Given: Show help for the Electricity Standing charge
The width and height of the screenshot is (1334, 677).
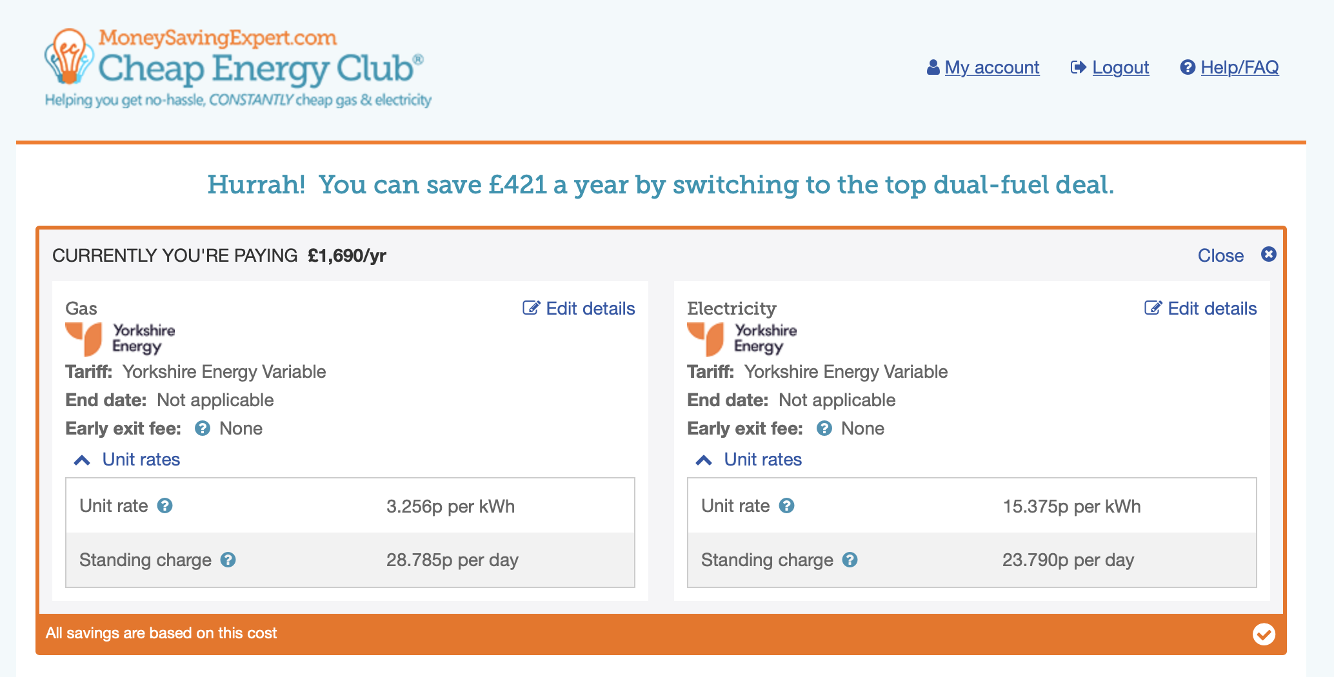Looking at the screenshot, I should (x=850, y=560).
